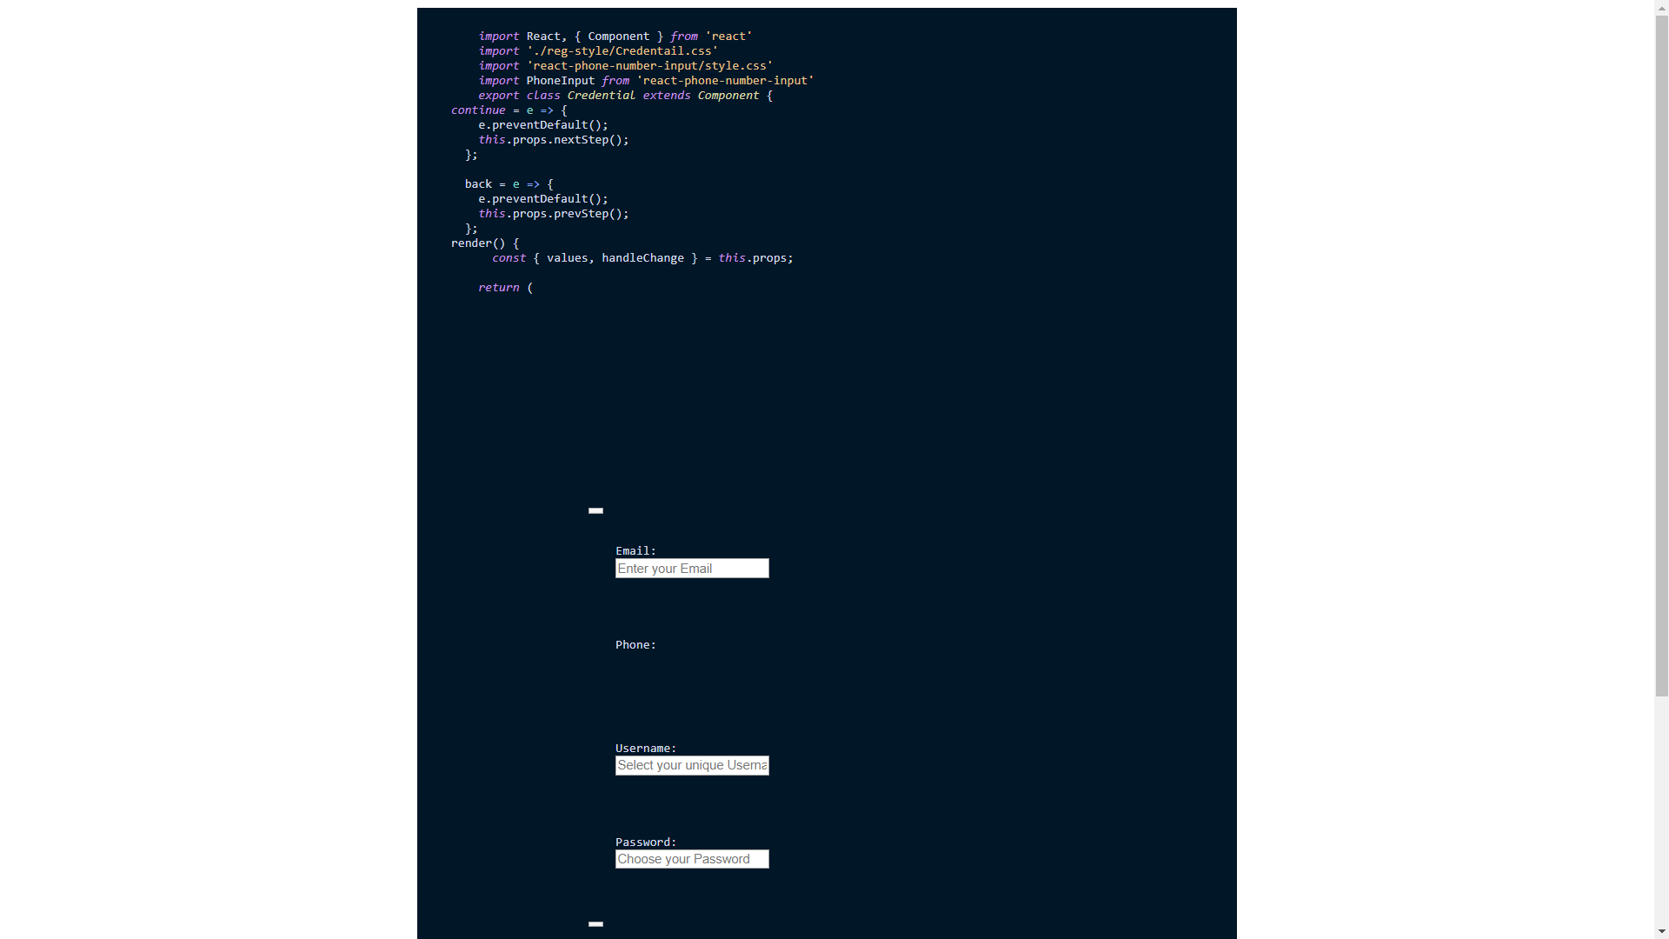Click the small white button above Email
Screen dimensions: 1669x939
coord(595,510)
